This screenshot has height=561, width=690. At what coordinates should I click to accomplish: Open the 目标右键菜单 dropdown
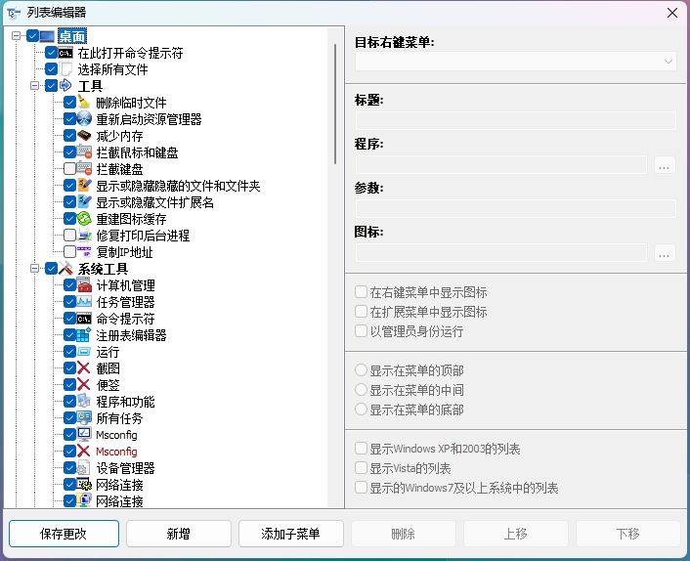tap(515, 62)
